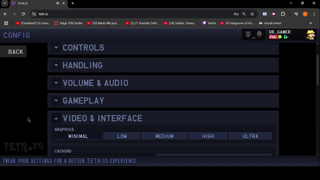Click the CONFIG page title
The width and height of the screenshot is (320, 180).
17,35
